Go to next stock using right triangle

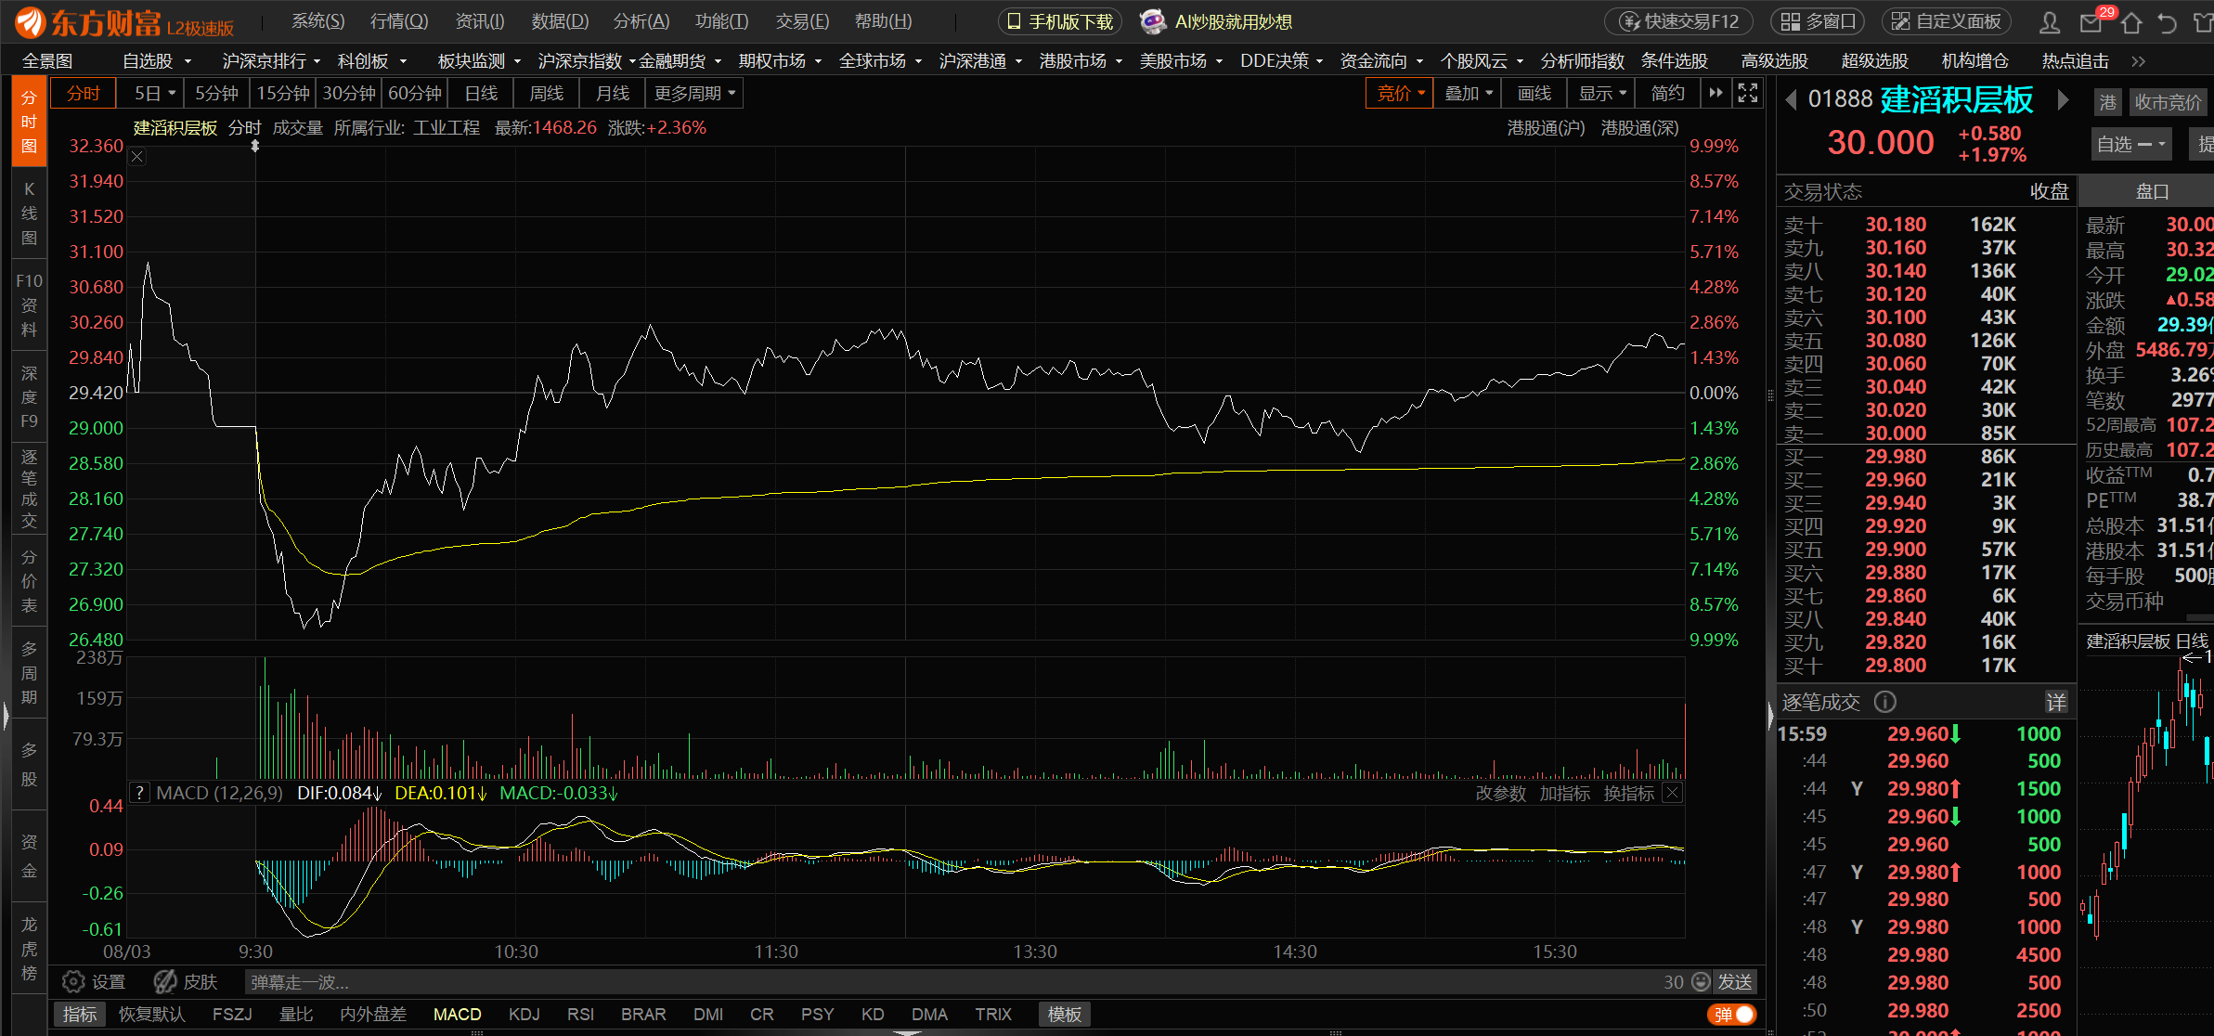coord(2063,99)
